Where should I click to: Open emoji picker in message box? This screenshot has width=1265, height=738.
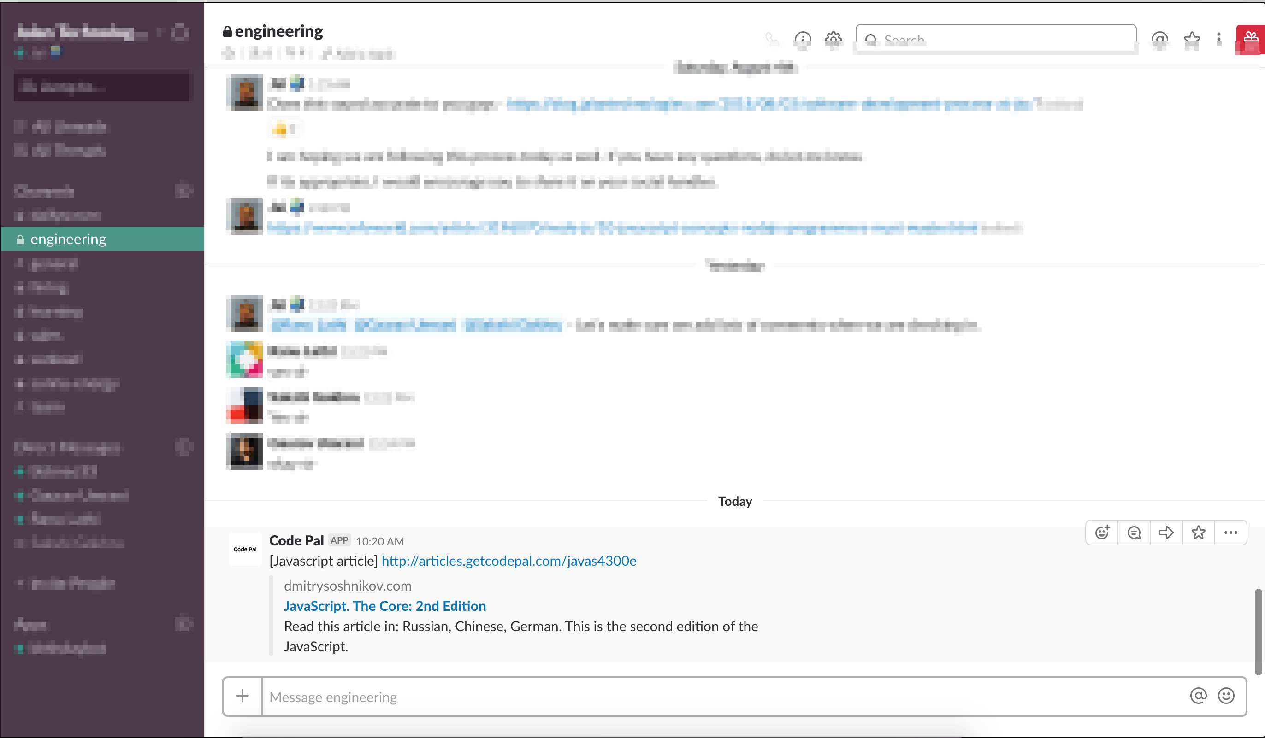click(x=1226, y=696)
